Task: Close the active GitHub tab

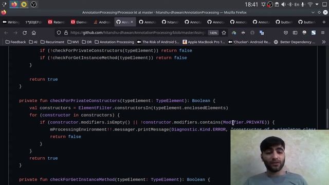Action: (x=132, y=22)
